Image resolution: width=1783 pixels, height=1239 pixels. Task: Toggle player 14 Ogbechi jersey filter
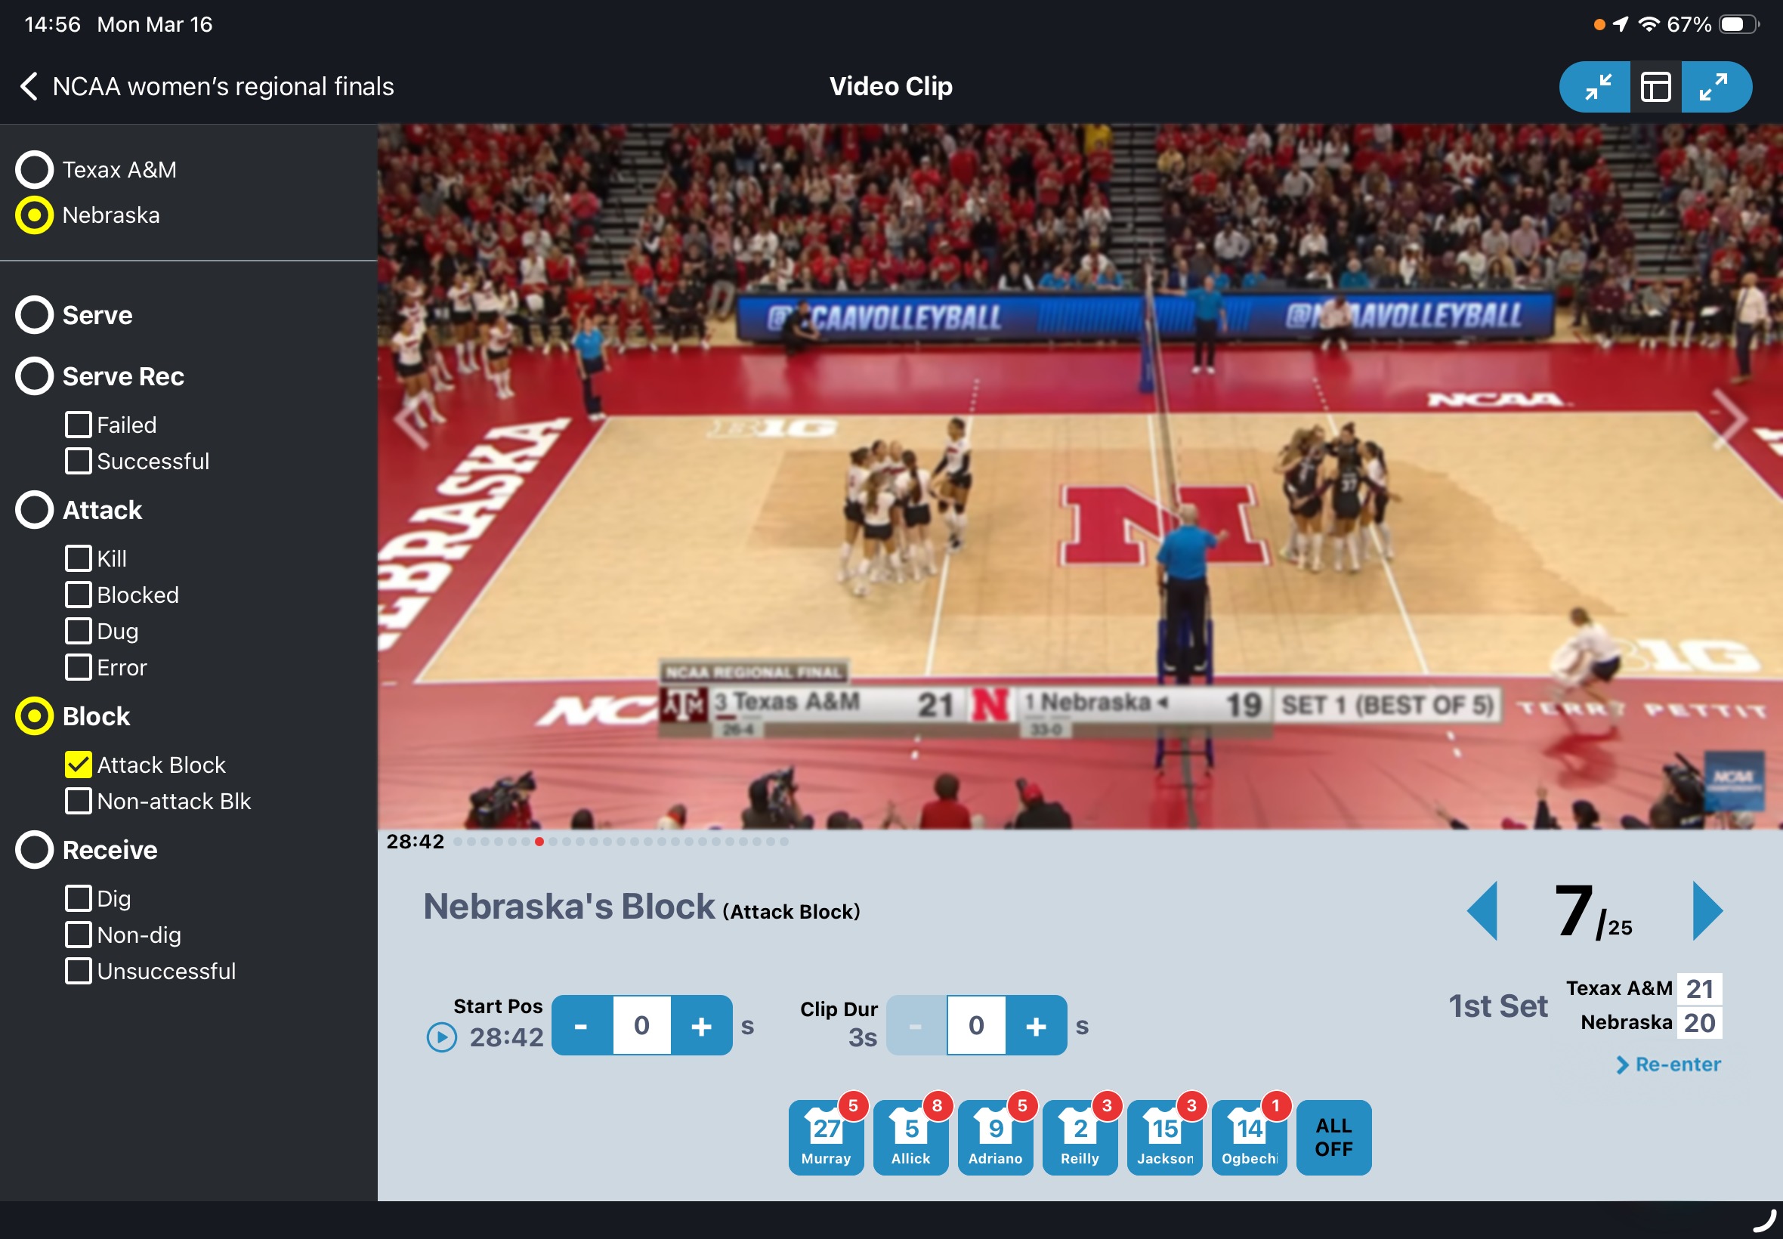(x=1248, y=1137)
